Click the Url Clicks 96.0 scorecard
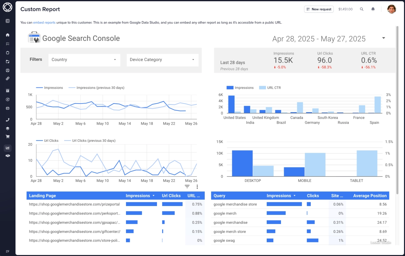This screenshot has height=256, width=405. coord(325,60)
